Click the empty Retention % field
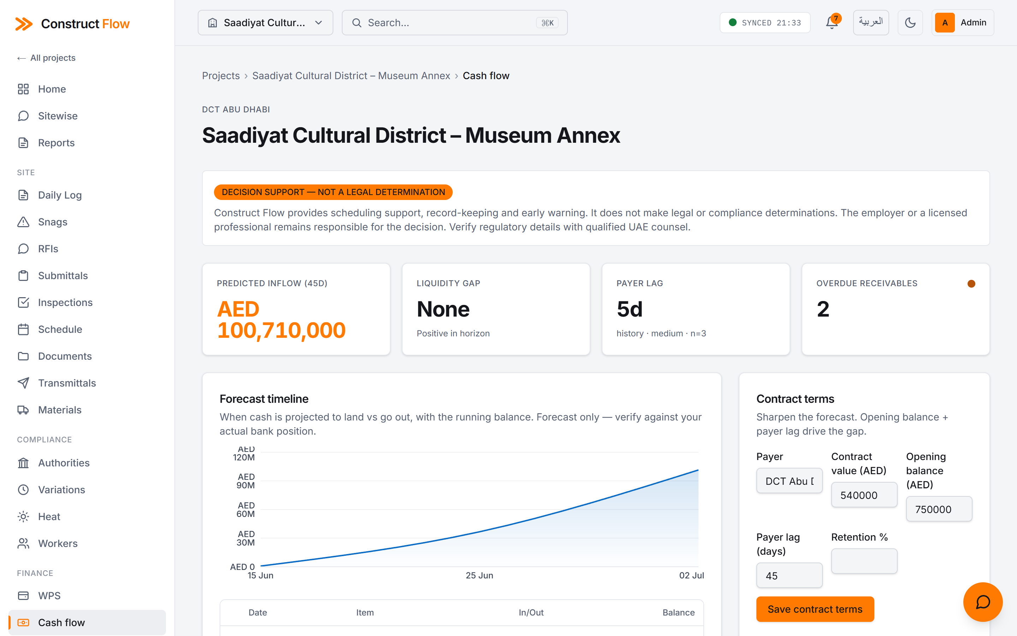 [864, 561]
